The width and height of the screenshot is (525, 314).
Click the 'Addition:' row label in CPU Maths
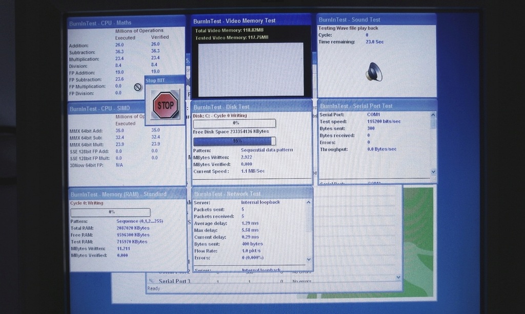78,46
